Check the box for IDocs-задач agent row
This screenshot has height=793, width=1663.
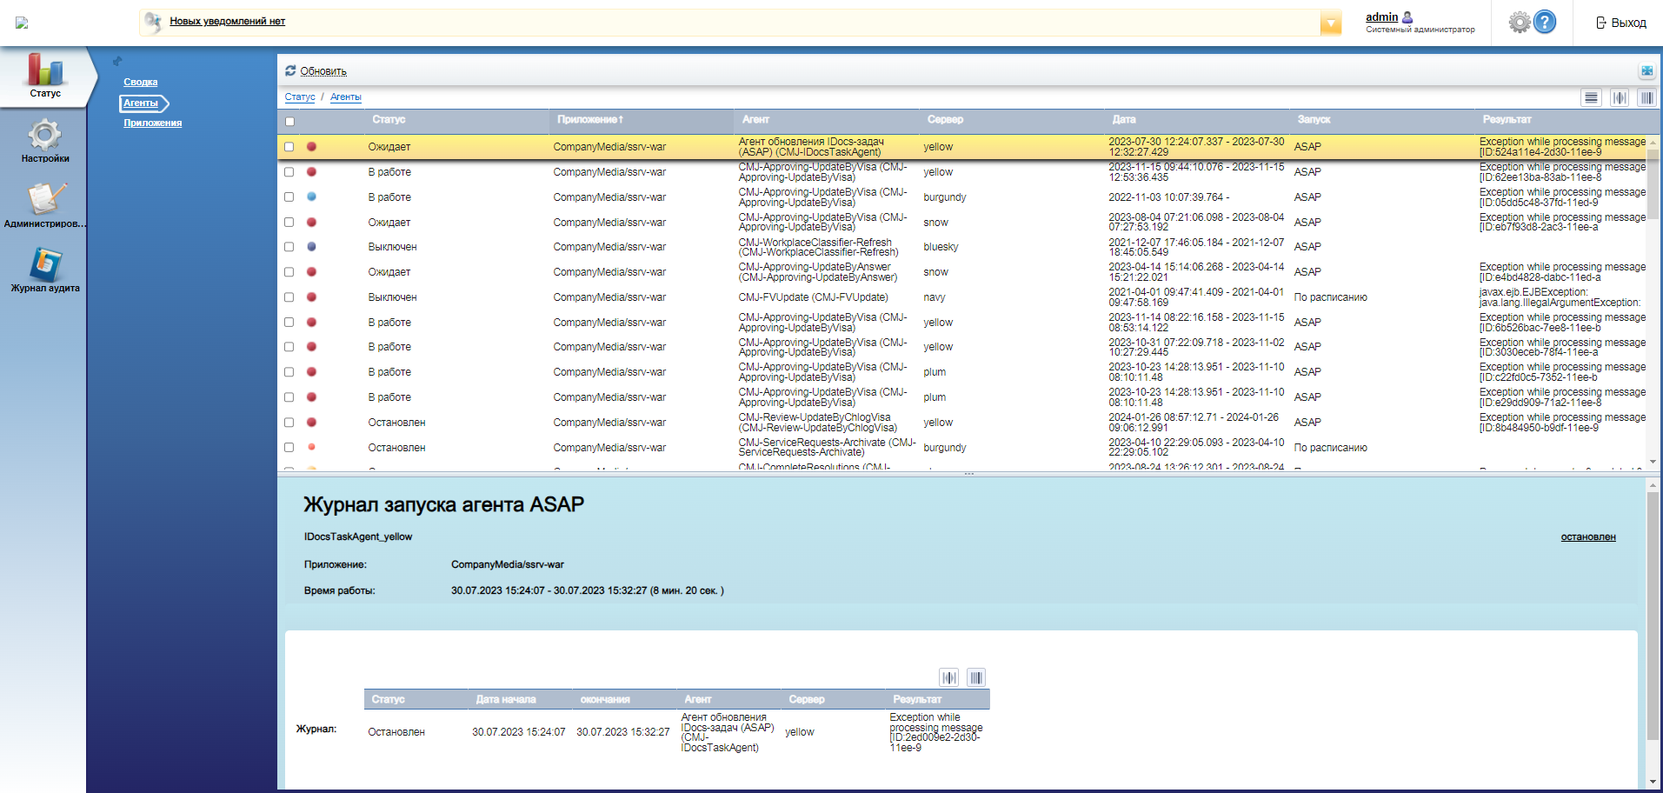point(289,147)
